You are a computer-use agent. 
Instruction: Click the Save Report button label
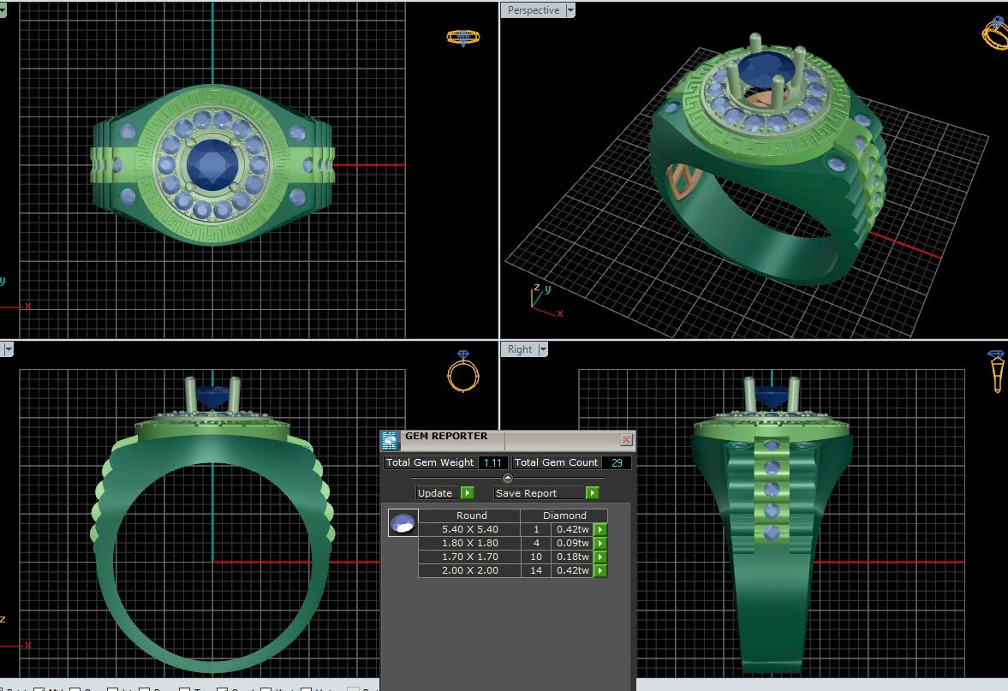[x=526, y=493]
